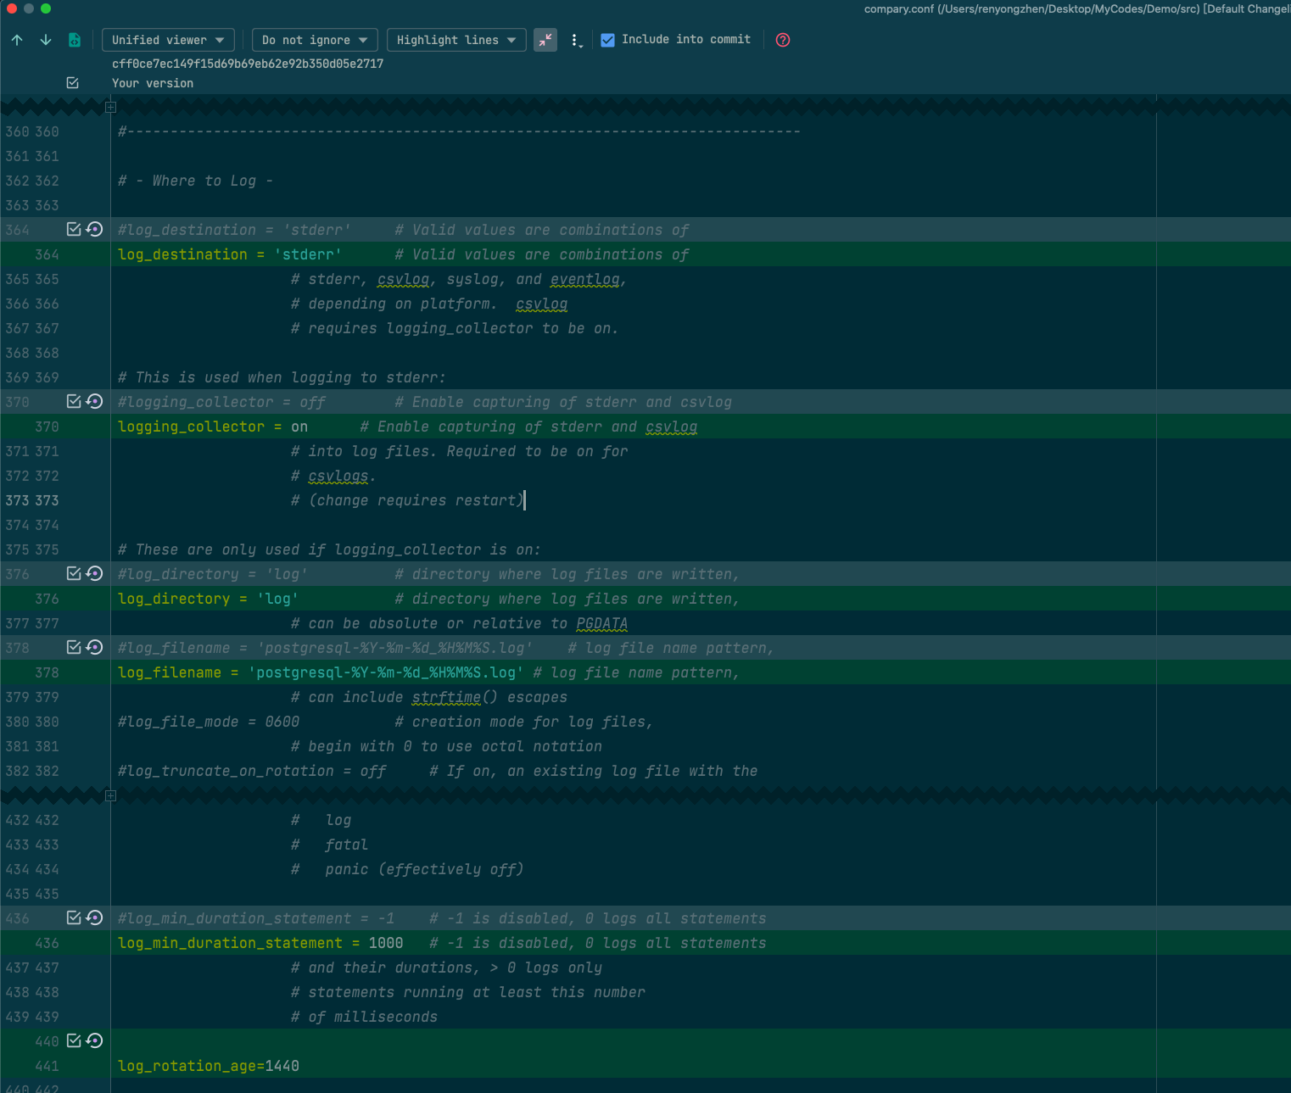Click uncommented log_filename postgresql pattern line
1291x1093 pixels.
[x=428, y=672]
